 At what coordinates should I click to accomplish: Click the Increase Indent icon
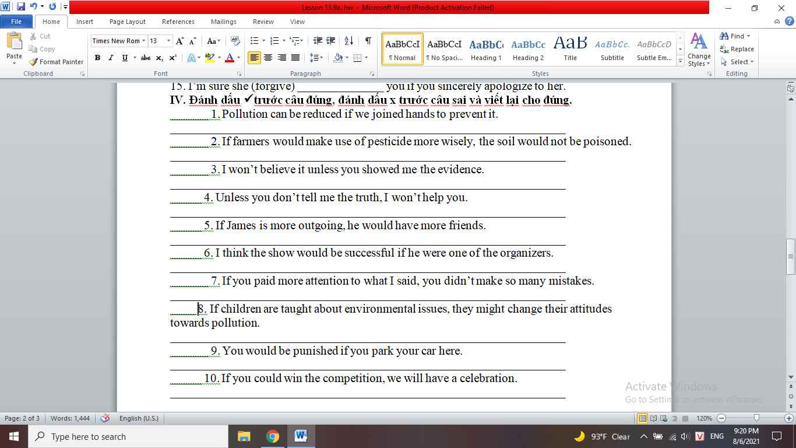(331, 41)
